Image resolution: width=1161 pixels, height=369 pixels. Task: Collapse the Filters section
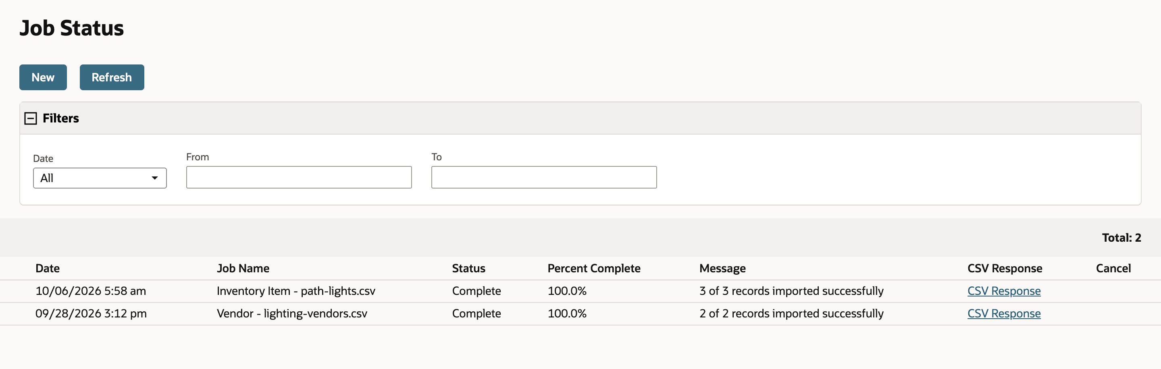pyautogui.click(x=31, y=118)
